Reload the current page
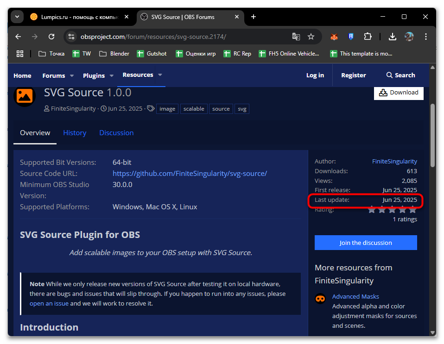Image resolution: width=444 pixels, height=344 pixels. (x=52, y=37)
